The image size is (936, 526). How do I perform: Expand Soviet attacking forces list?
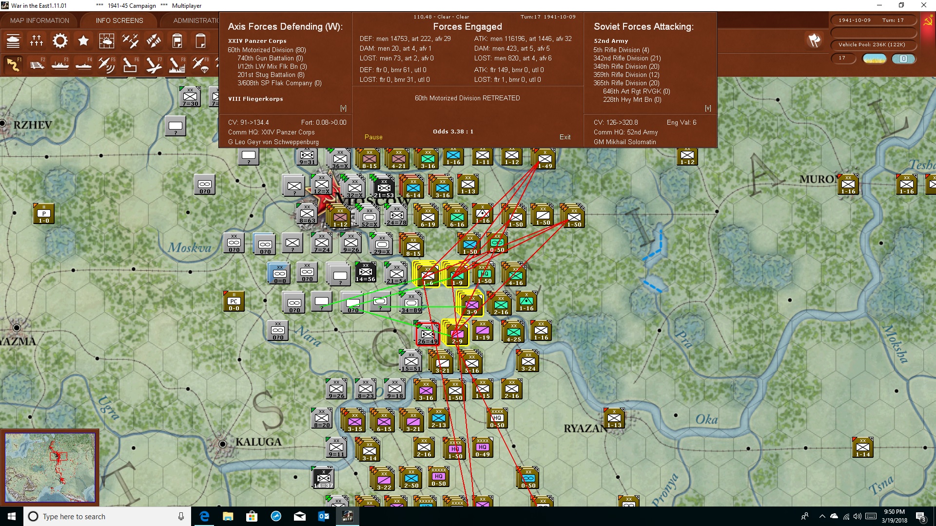tap(708, 108)
